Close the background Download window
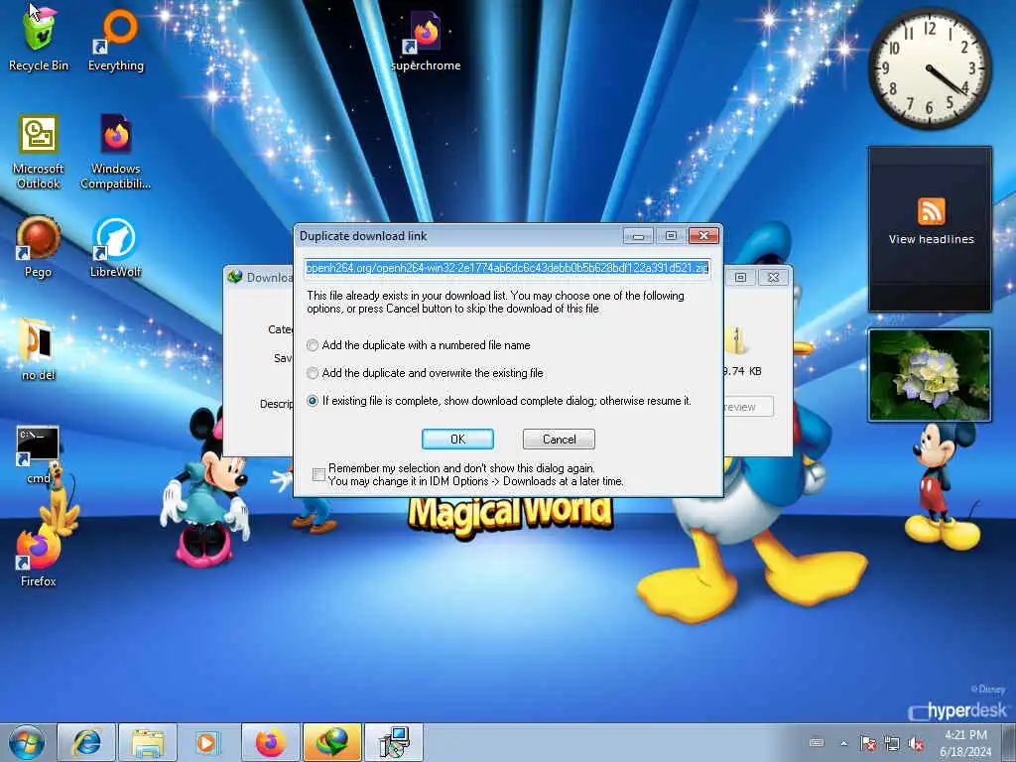 773,278
